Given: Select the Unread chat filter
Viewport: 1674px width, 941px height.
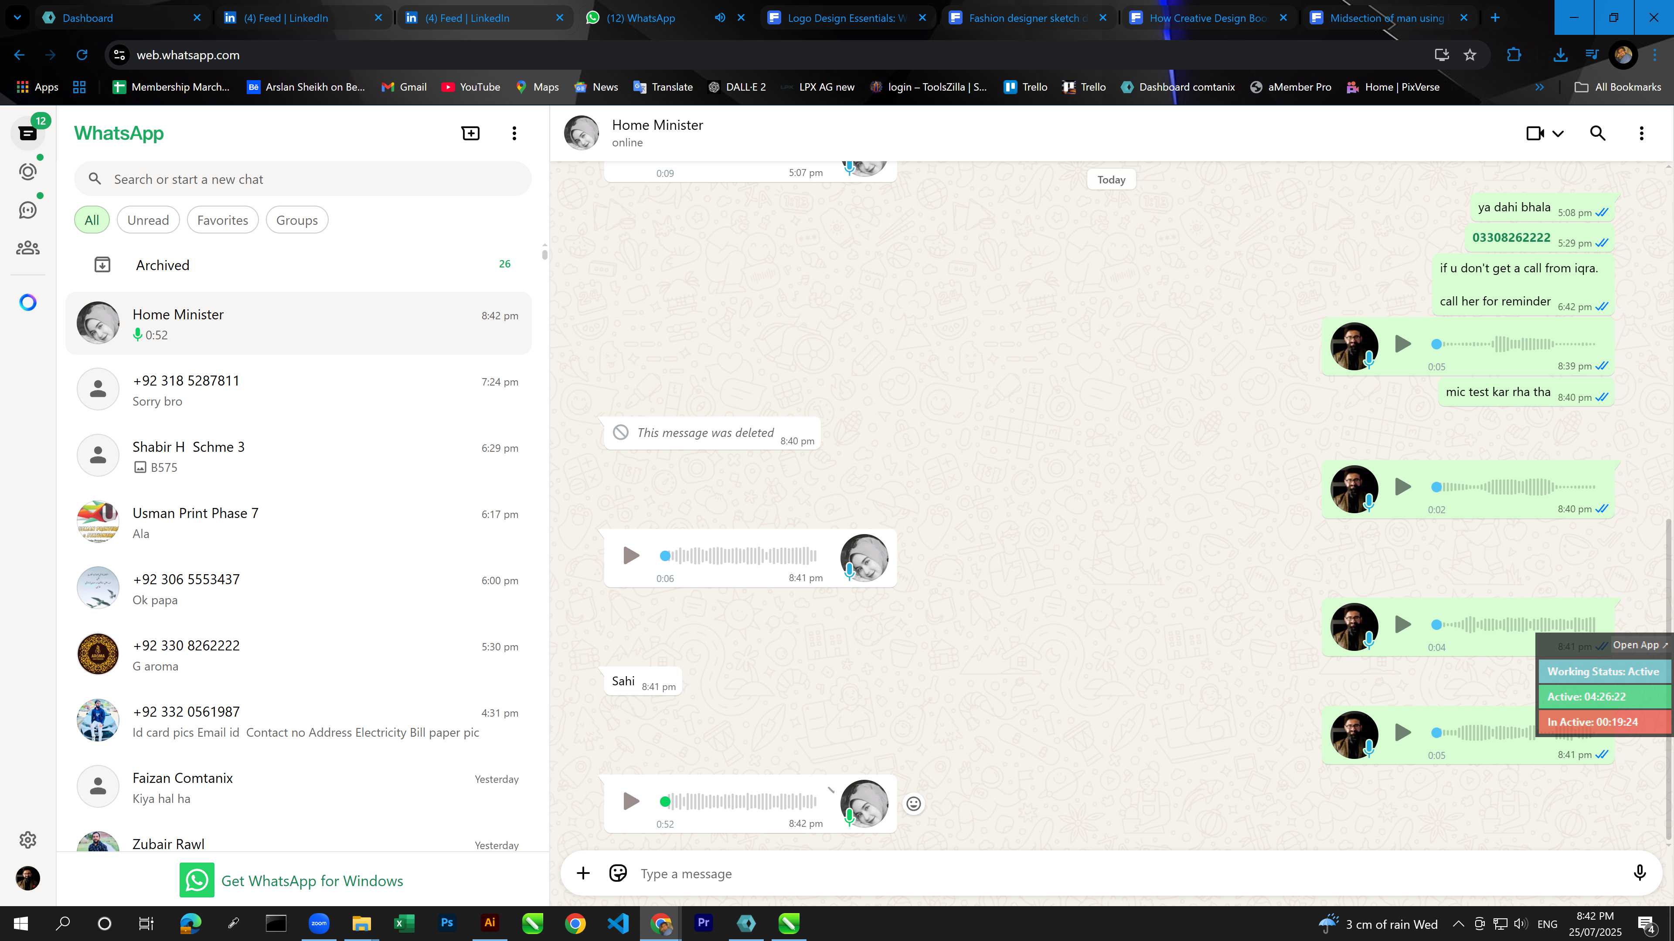Looking at the screenshot, I should pyautogui.click(x=148, y=220).
